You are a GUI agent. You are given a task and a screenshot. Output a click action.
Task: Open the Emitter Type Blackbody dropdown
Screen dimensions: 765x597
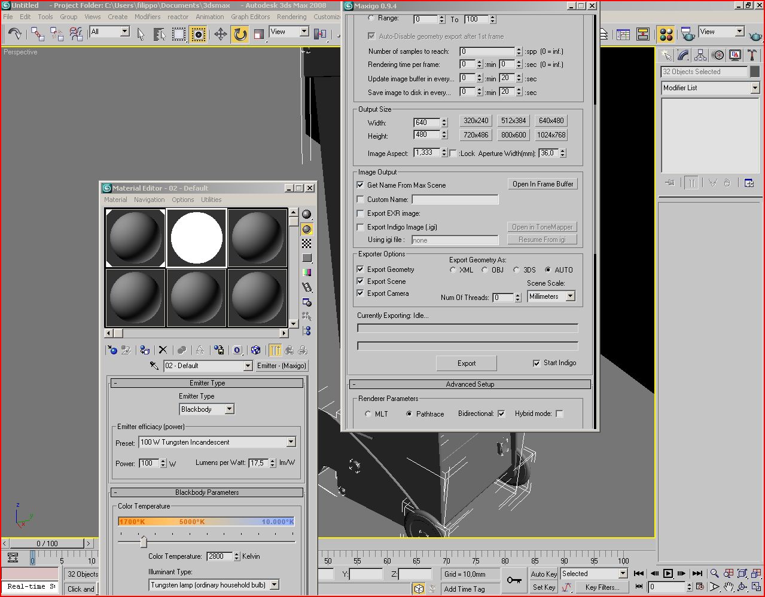pos(207,409)
